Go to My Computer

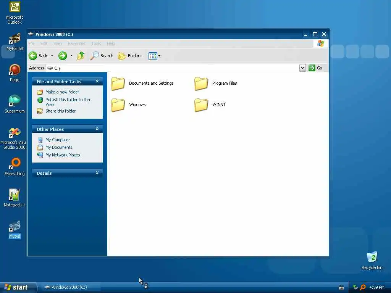58,140
